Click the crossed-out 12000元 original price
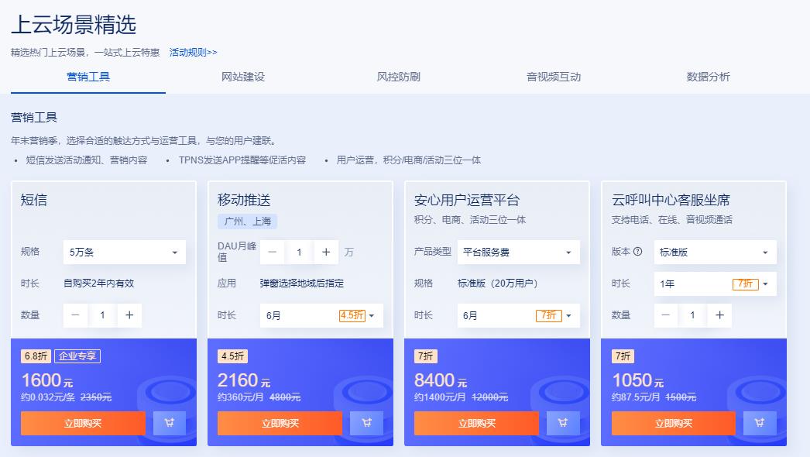Screen dimensions: 810x457 pyautogui.click(x=489, y=397)
